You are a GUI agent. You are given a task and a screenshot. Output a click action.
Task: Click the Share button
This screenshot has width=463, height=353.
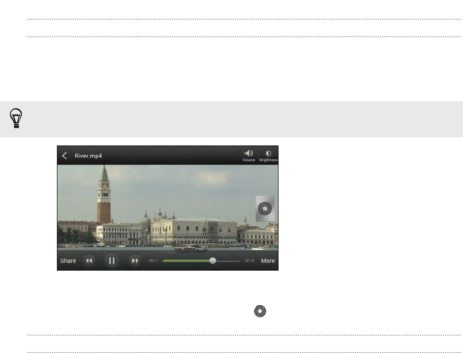coord(68,261)
